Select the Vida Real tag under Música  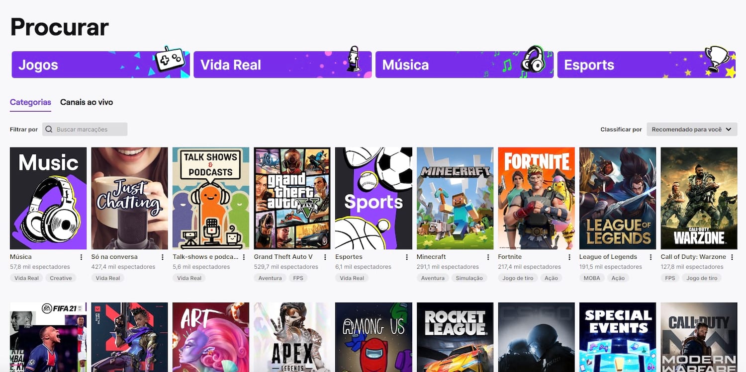pyautogui.click(x=26, y=278)
